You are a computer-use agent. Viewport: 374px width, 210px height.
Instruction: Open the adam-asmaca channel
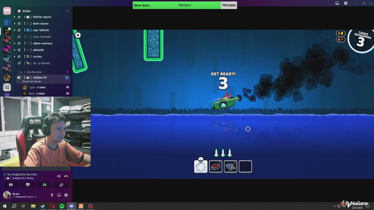click(42, 43)
